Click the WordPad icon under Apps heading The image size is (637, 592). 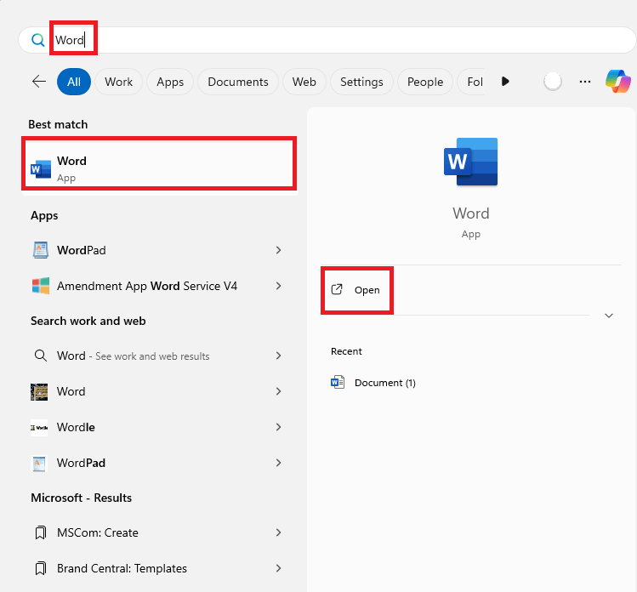(x=41, y=250)
